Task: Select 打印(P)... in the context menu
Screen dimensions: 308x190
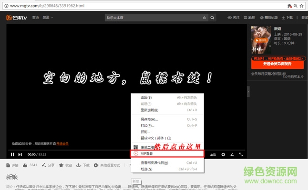Action: [167, 125]
